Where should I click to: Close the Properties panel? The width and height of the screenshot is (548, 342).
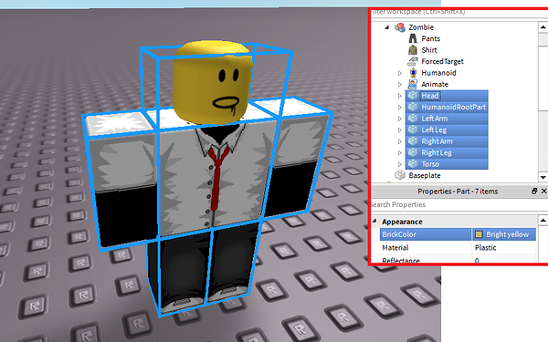[543, 191]
